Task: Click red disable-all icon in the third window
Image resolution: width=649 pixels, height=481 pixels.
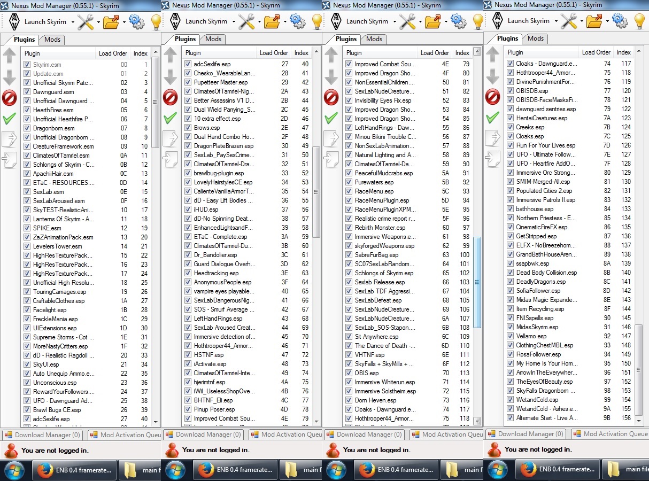Action: (x=331, y=98)
